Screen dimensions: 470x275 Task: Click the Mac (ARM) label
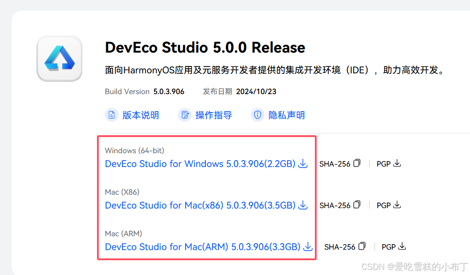[123, 233]
